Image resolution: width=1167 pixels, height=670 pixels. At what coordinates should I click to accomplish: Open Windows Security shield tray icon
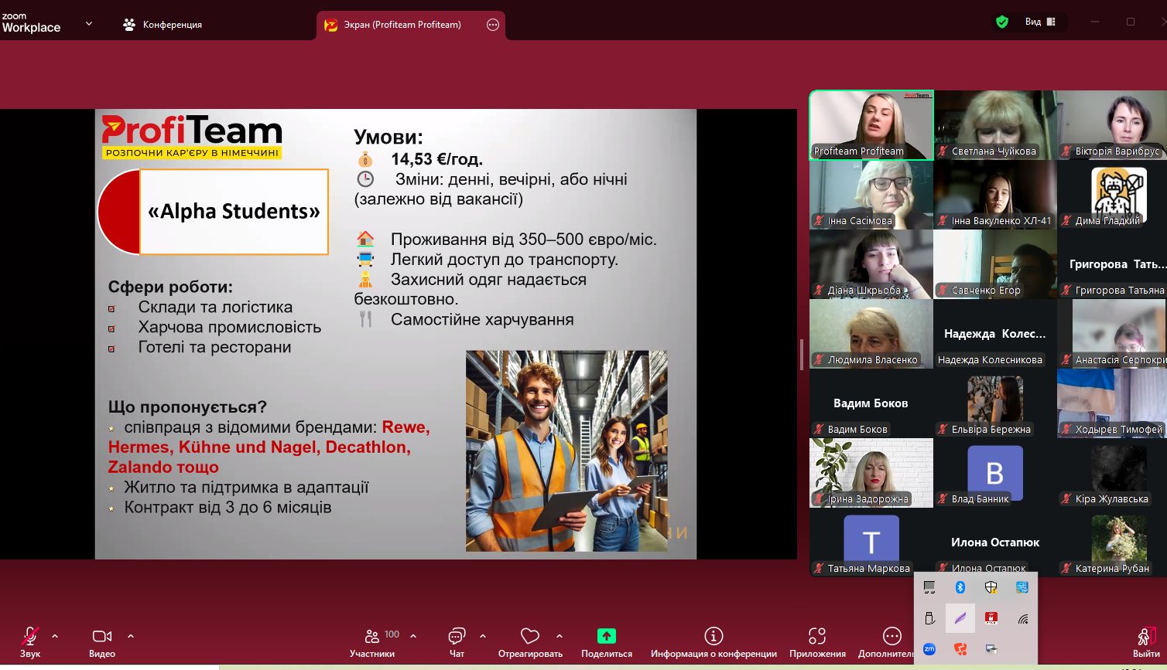click(991, 587)
